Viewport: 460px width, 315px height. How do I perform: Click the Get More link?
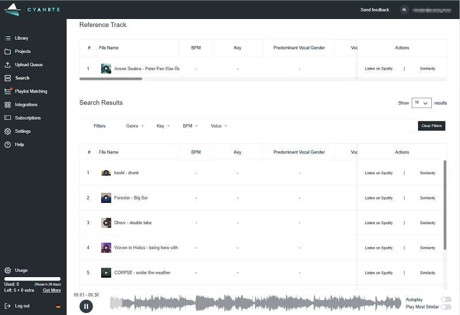click(52, 290)
